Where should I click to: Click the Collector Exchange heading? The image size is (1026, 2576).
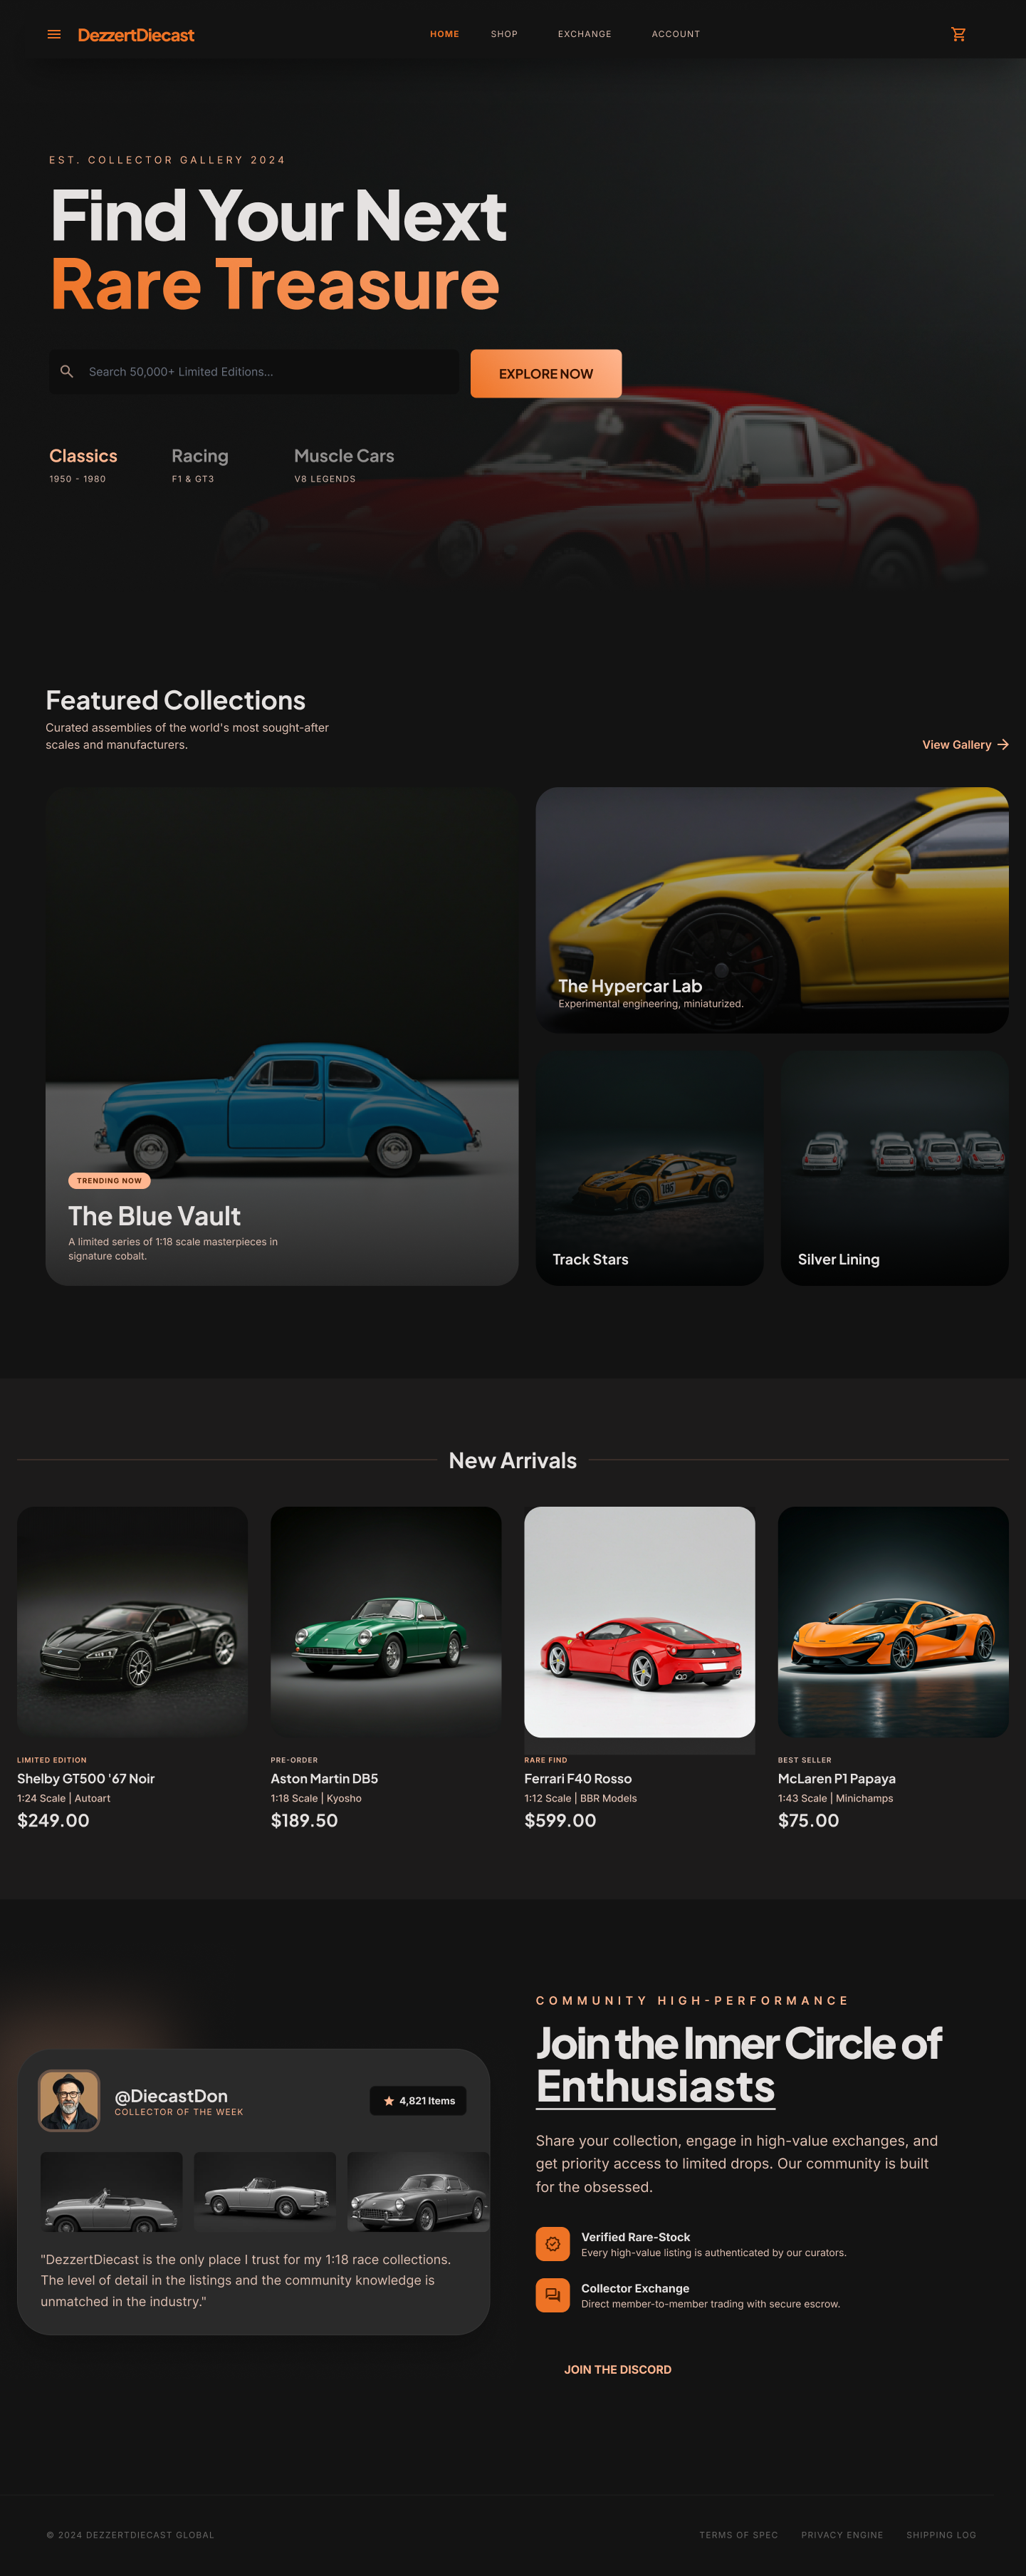[x=635, y=2288]
